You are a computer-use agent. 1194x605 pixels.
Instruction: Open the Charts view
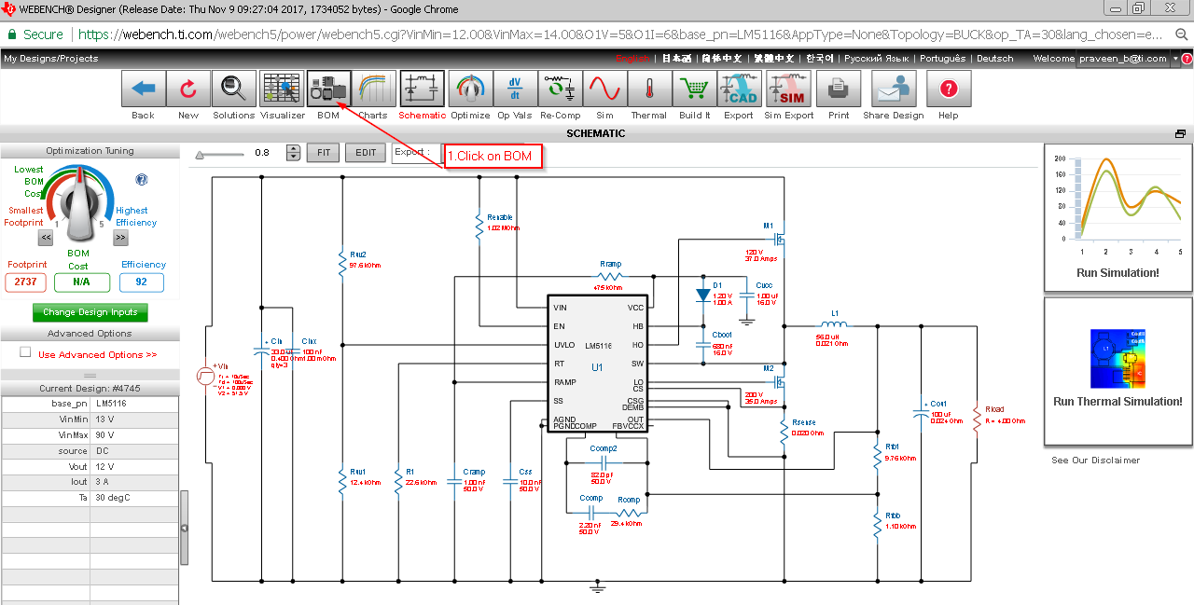tap(373, 89)
